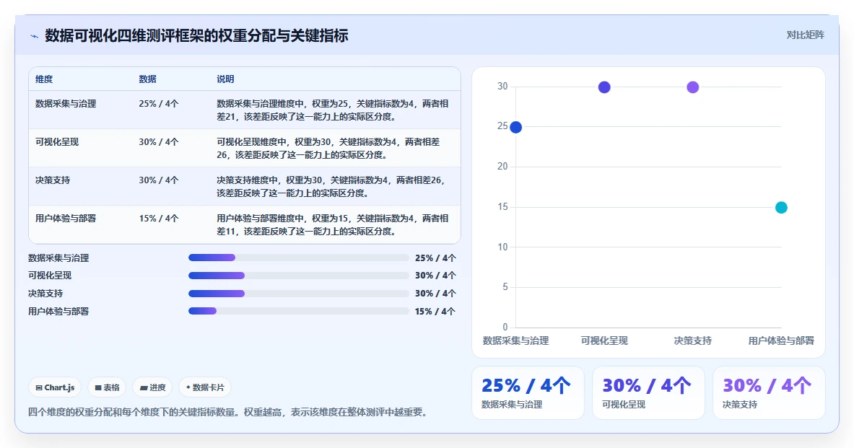Click the 用户体验与部署 progress bar
Viewport: 854px width, 448px height.
click(298, 312)
